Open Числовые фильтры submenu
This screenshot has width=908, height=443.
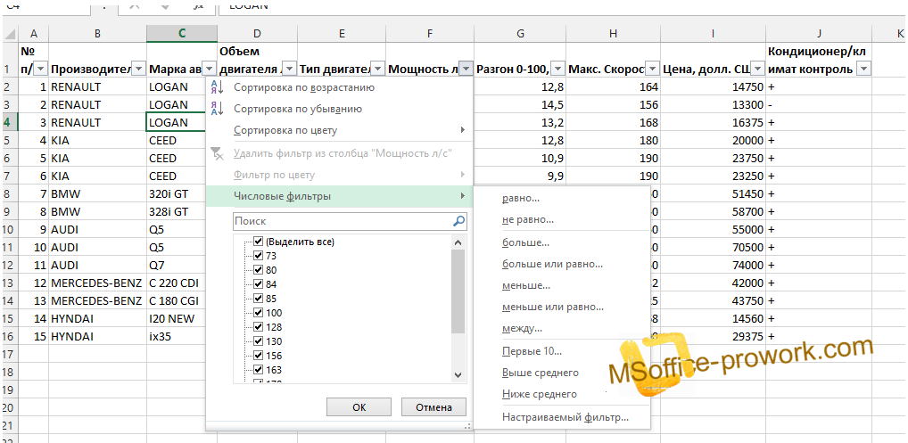(339, 196)
